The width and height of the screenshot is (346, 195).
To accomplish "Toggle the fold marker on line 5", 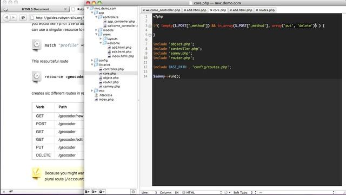I will click(x=150, y=35).
